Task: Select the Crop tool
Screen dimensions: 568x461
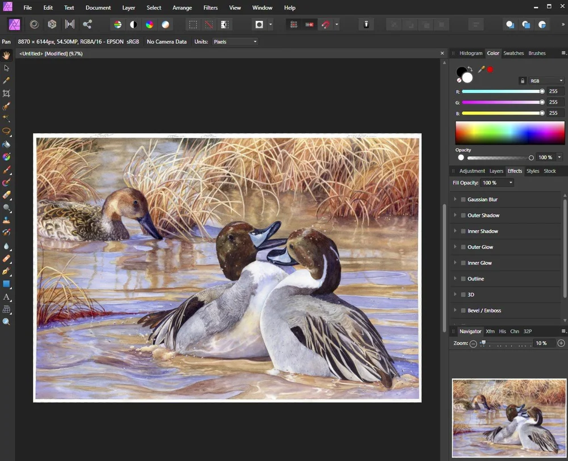Action: 6,93
